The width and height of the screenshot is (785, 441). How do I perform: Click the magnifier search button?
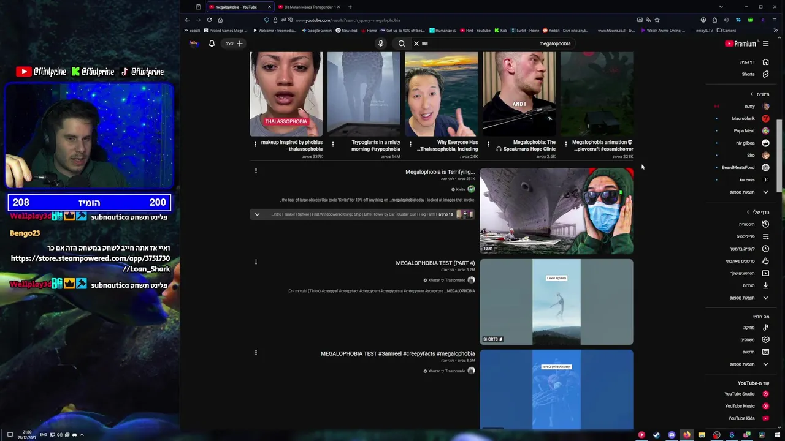point(401,43)
